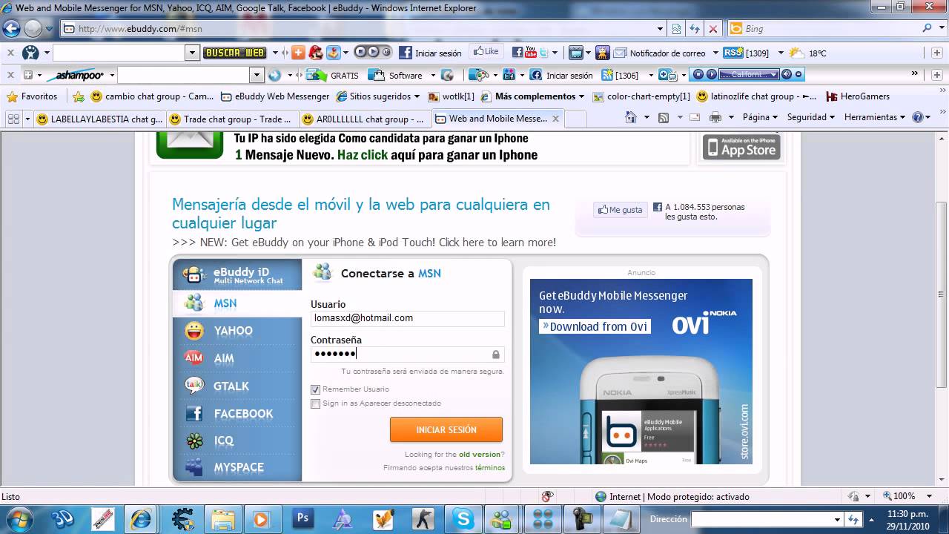Click the browser Back arrow button

click(x=11, y=29)
